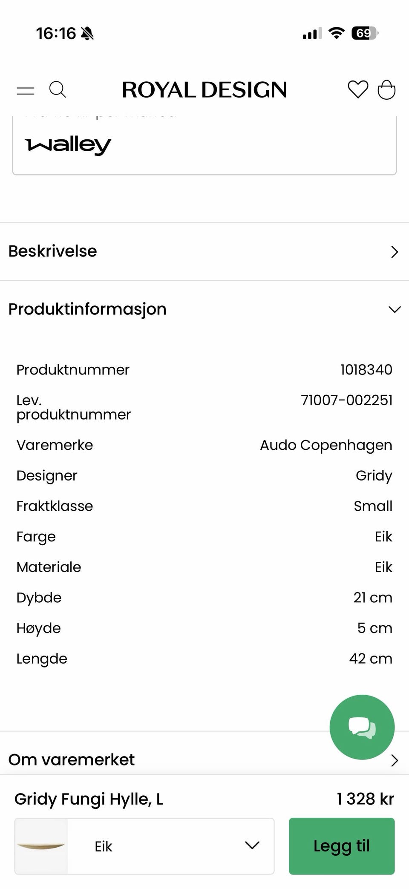Tap the search magnifier icon

click(x=58, y=90)
